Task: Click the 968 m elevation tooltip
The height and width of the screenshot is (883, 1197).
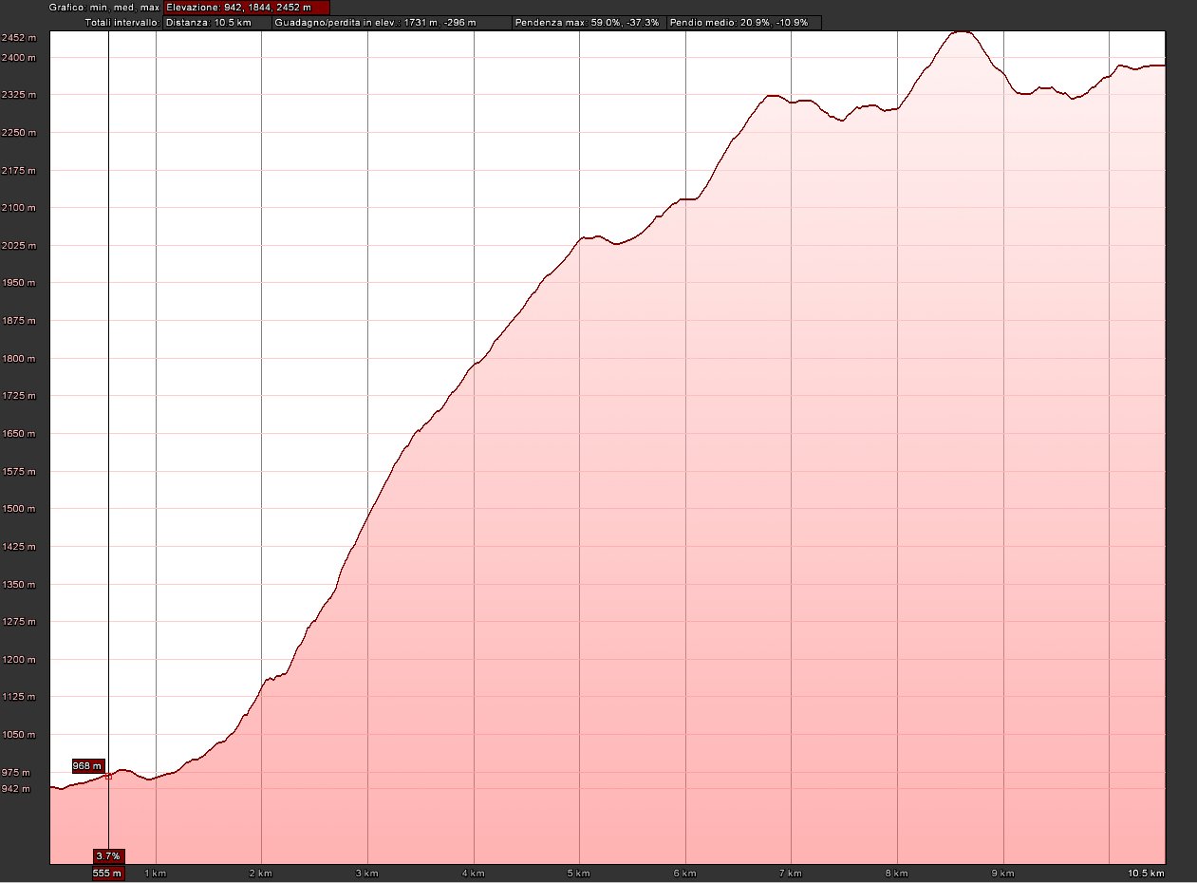Action: 87,765
